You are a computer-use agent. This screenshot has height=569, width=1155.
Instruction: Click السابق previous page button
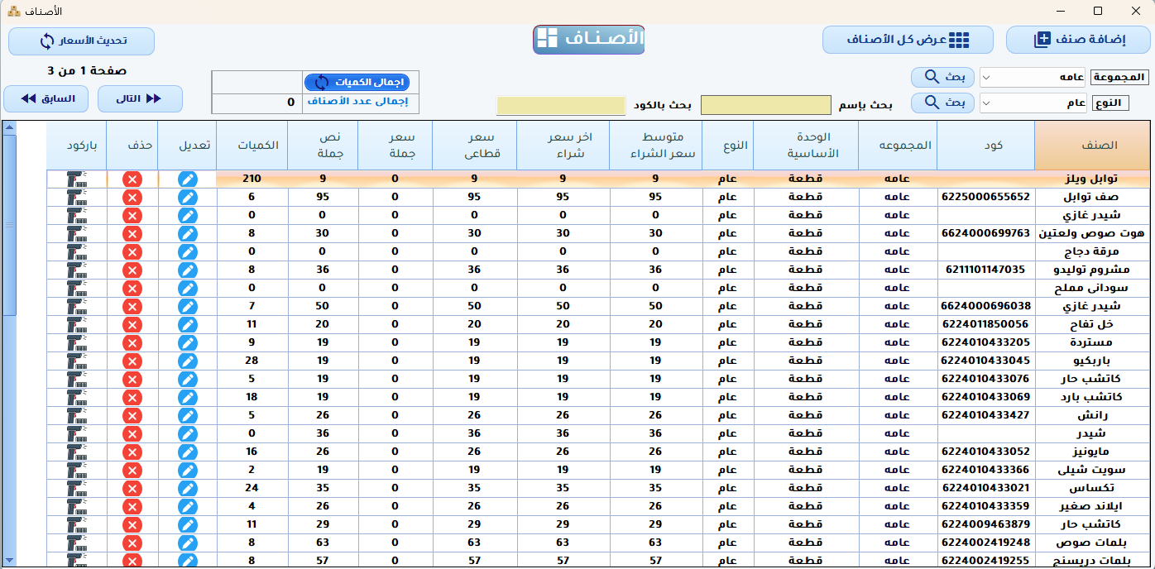click(x=46, y=99)
